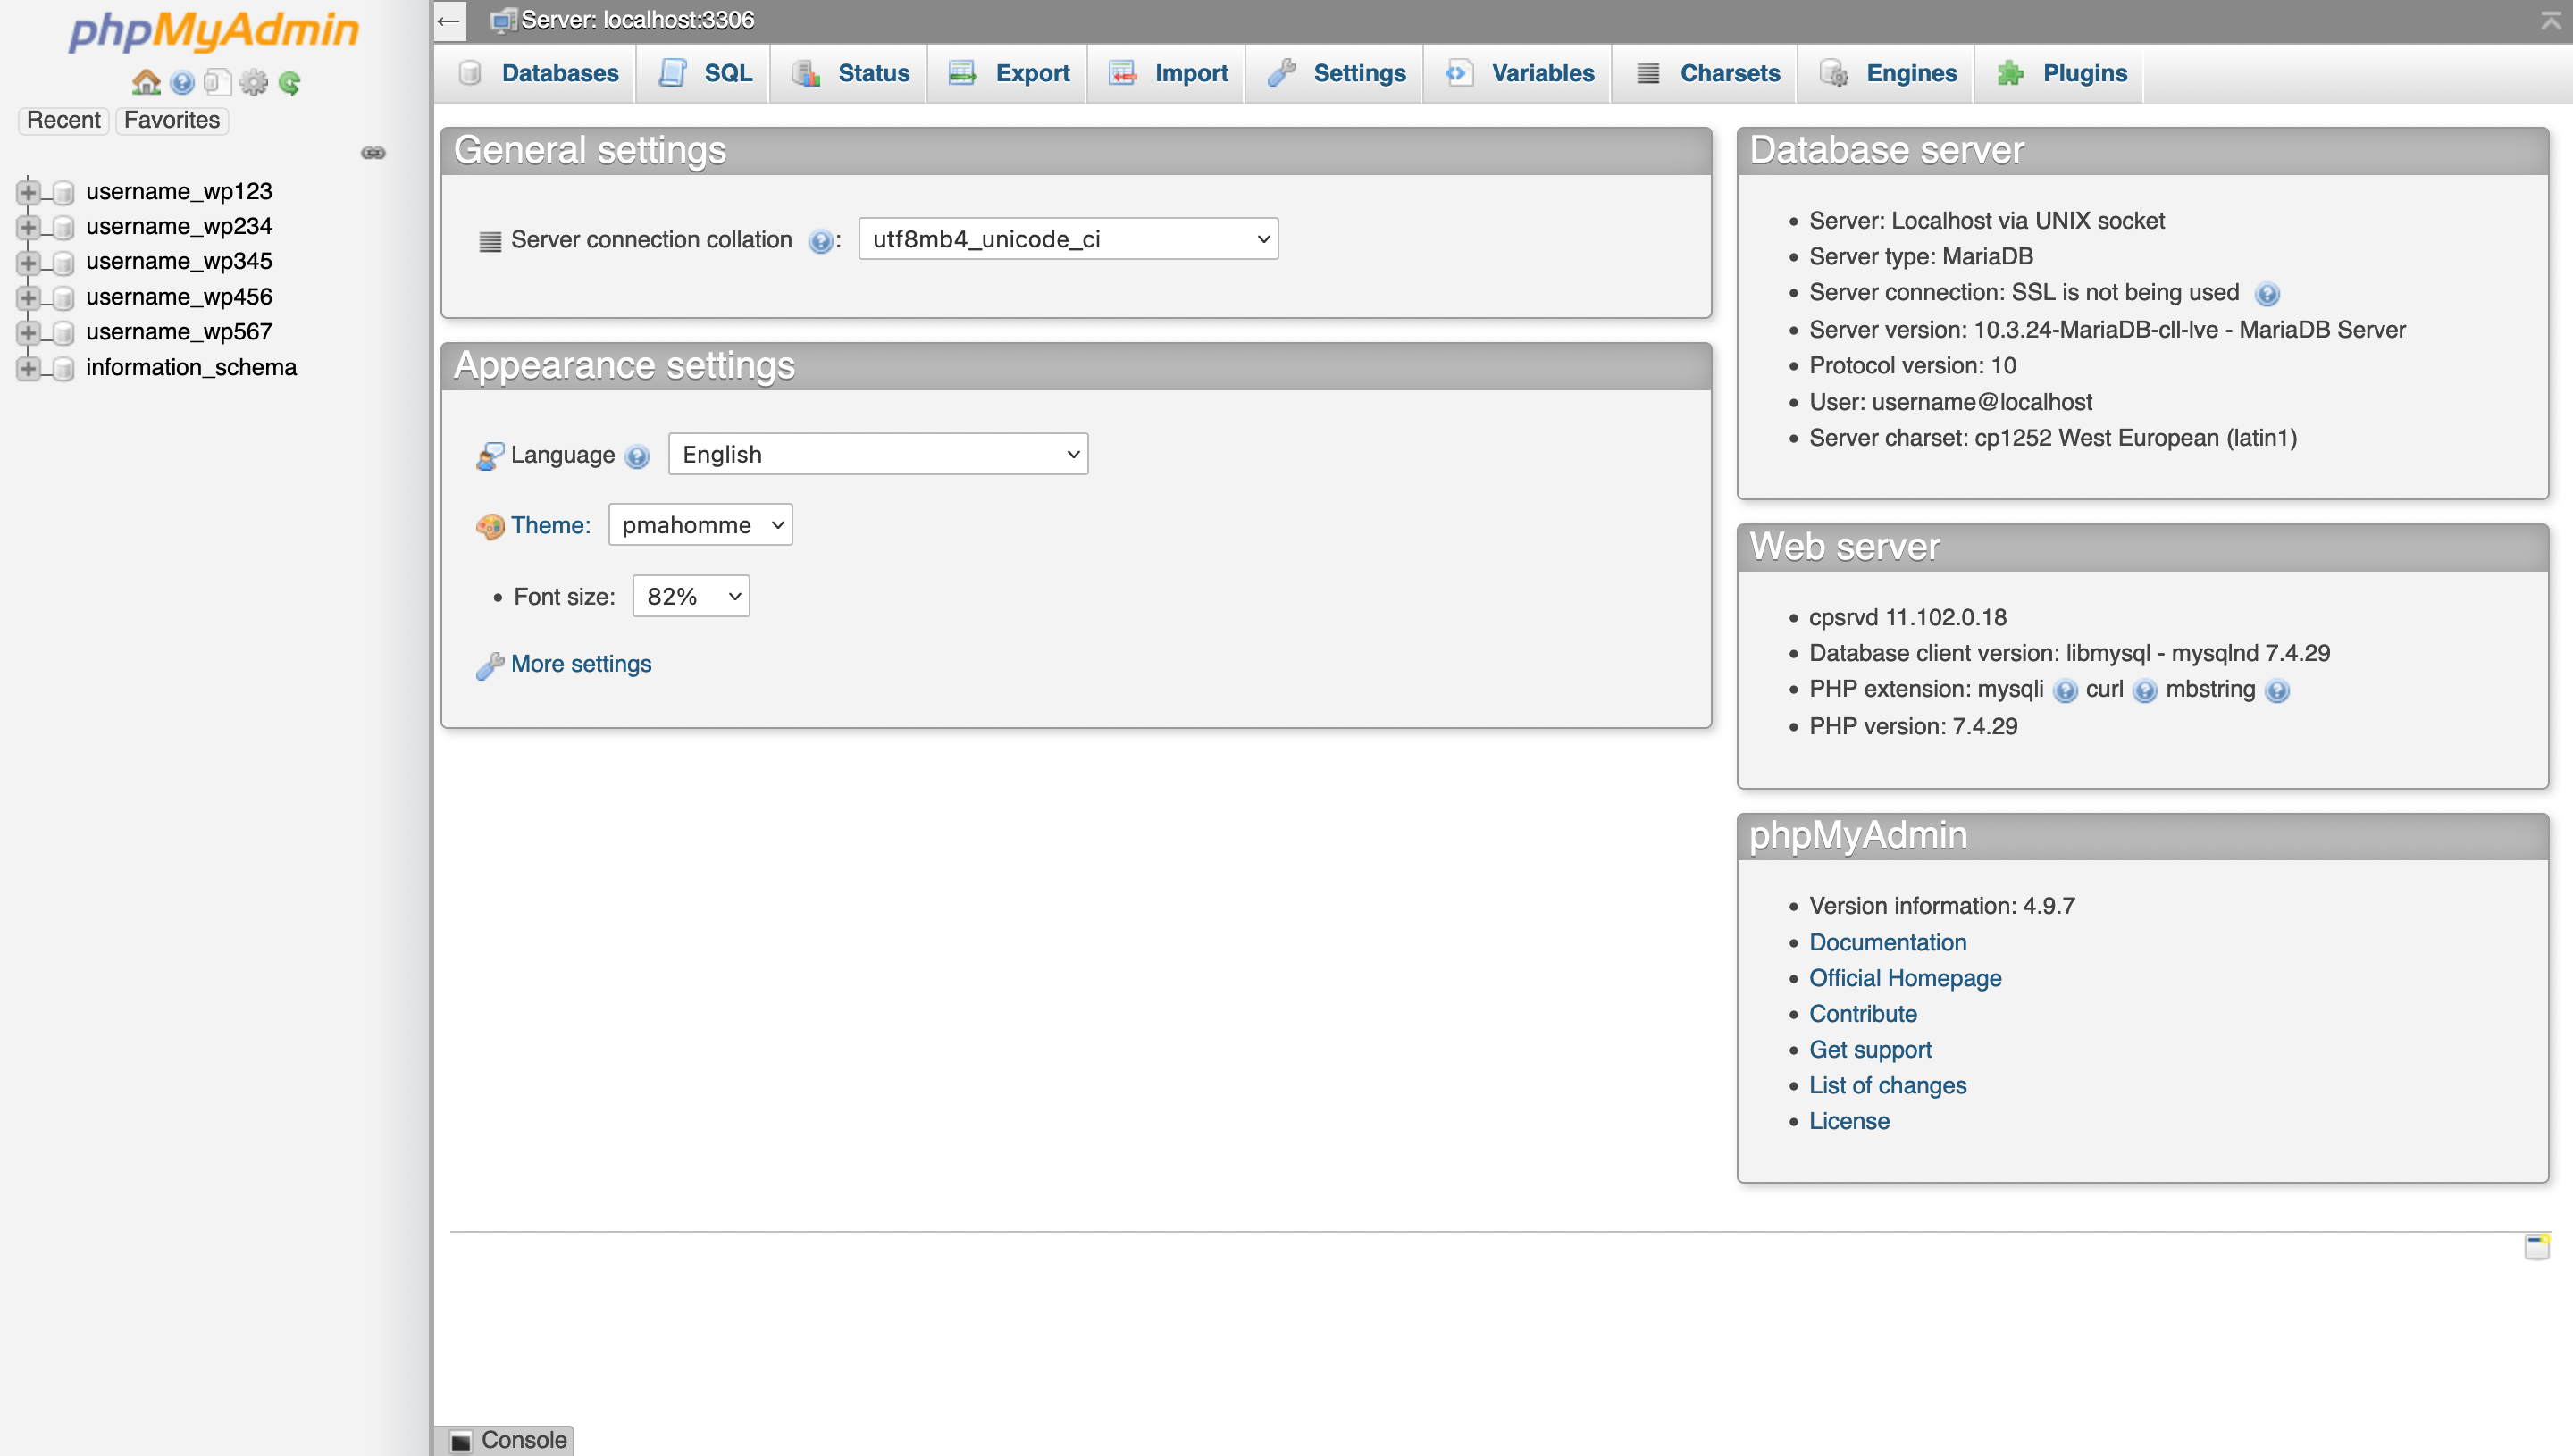This screenshot has height=1456, width=2573.
Task: Open the Engines tab
Action: 1886,73
